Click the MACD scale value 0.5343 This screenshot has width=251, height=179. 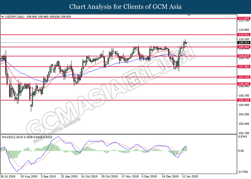click(242, 136)
